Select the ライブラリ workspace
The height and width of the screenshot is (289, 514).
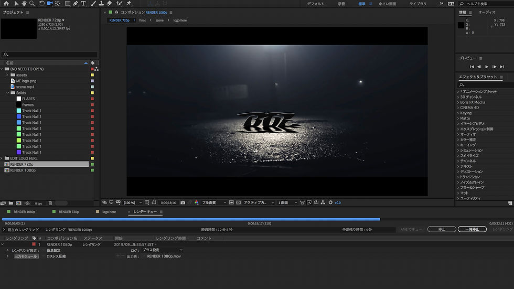pos(418,4)
